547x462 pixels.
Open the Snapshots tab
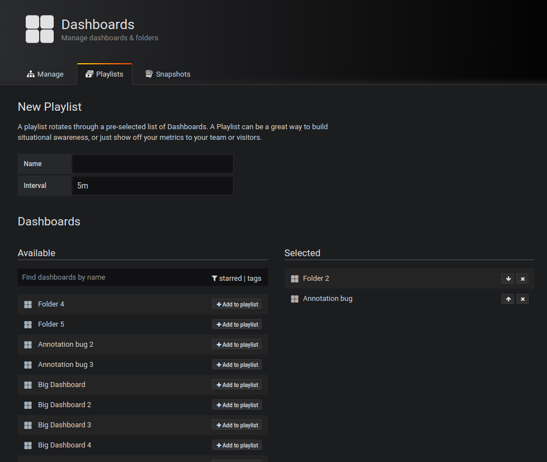coord(167,73)
